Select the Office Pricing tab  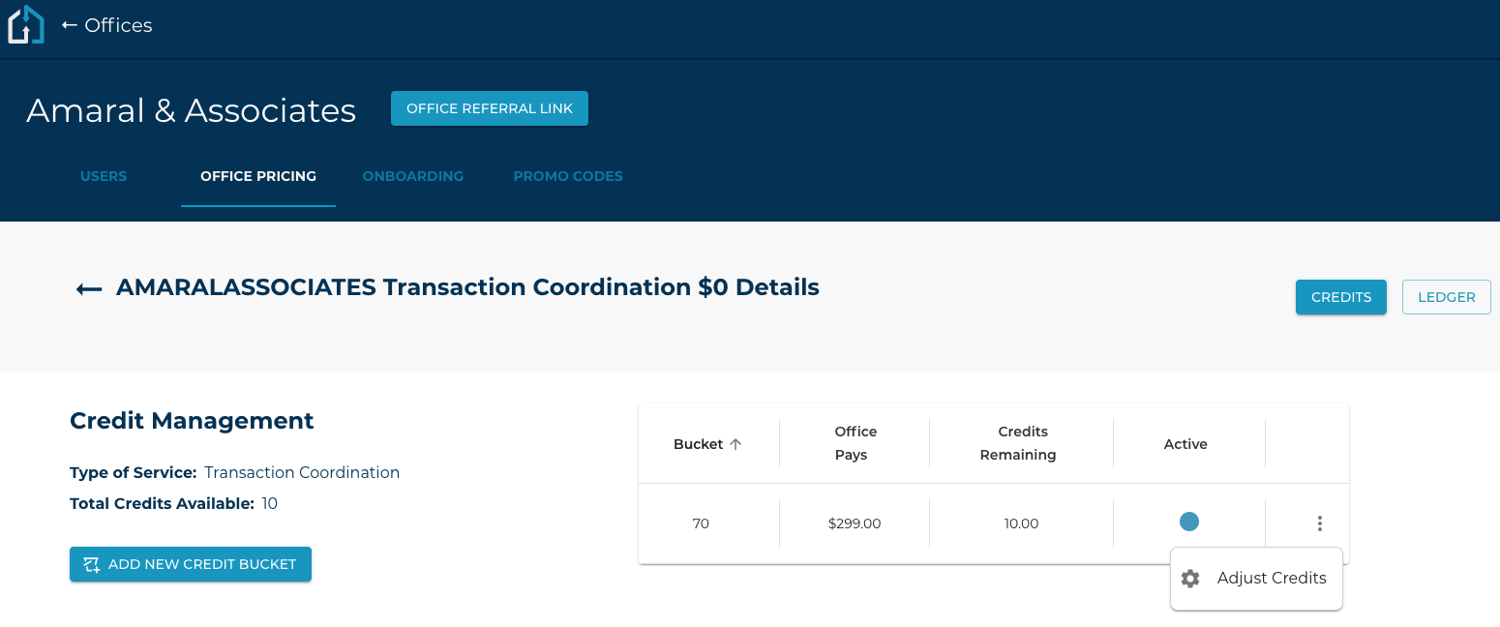click(x=257, y=176)
